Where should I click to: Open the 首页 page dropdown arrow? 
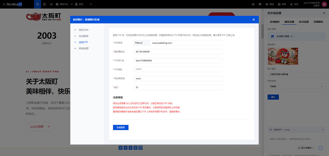(91, 4)
